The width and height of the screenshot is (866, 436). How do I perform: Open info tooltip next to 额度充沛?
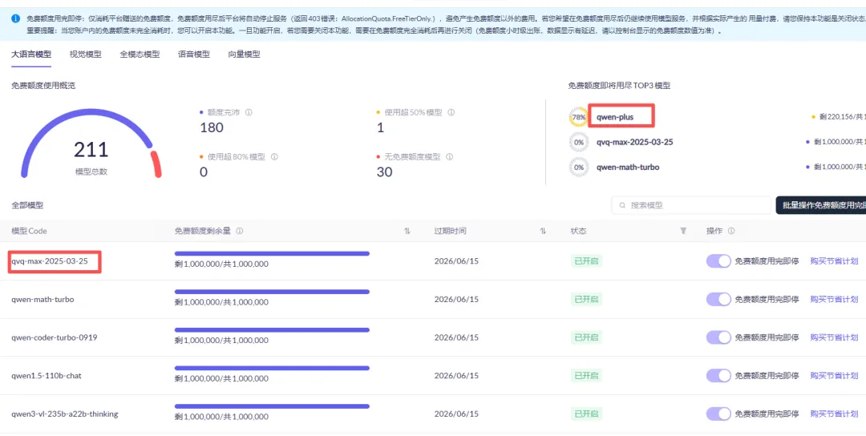pos(249,112)
